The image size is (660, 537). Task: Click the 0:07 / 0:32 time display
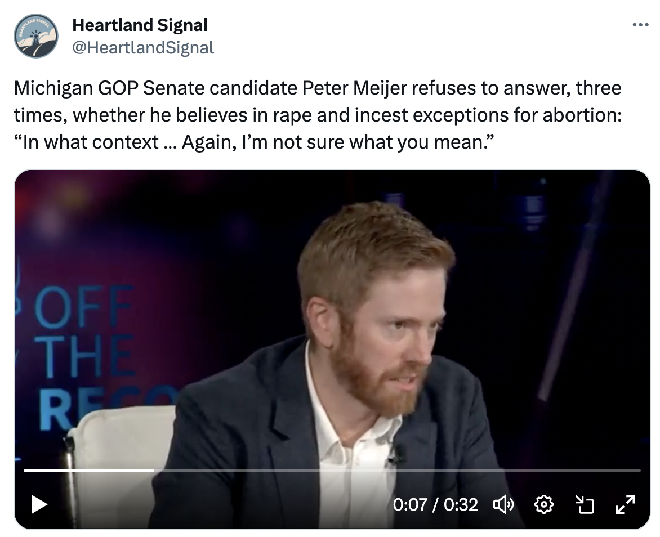click(435, 504)
